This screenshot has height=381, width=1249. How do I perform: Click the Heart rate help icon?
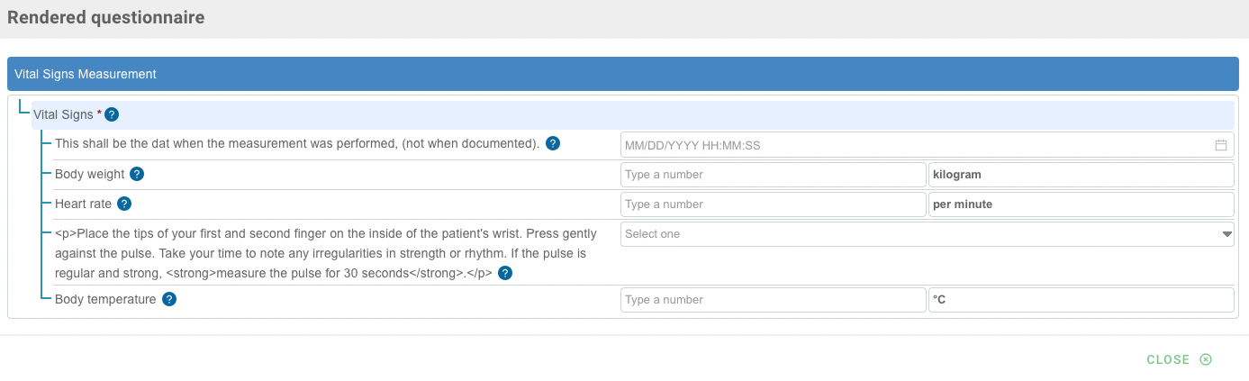(124, 204)
